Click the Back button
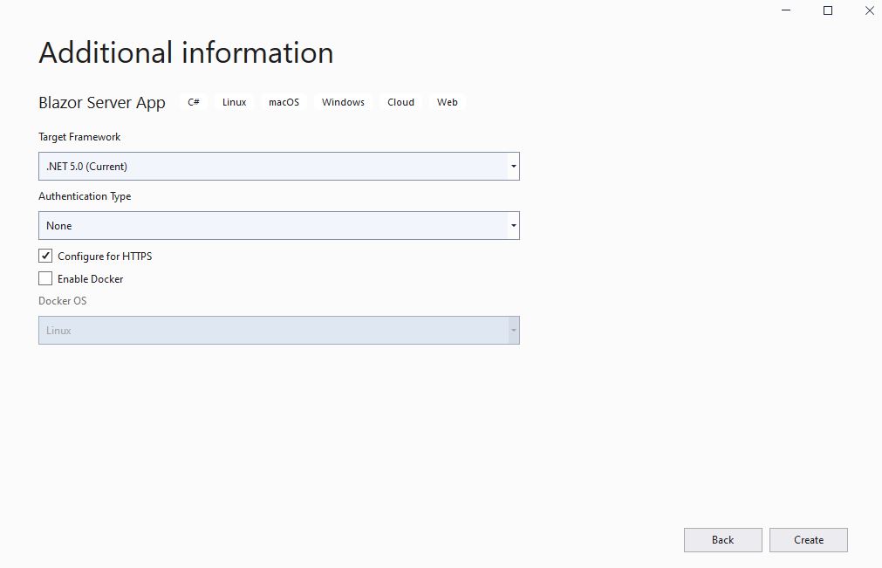This screenshot has width=882, height=568. point(723,540)
